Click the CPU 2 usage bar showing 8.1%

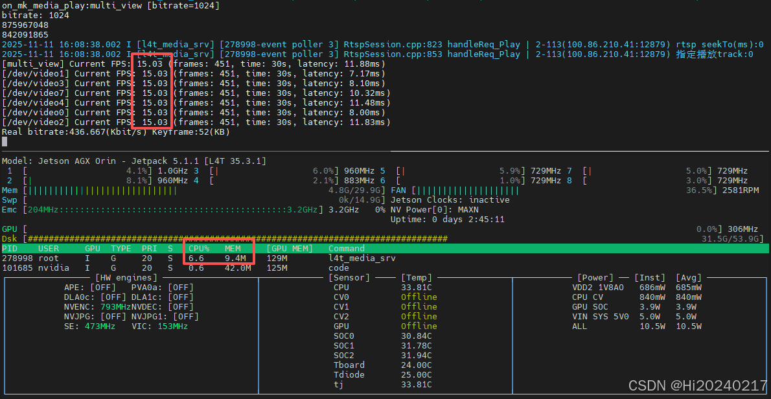click(x=87, y=180)
